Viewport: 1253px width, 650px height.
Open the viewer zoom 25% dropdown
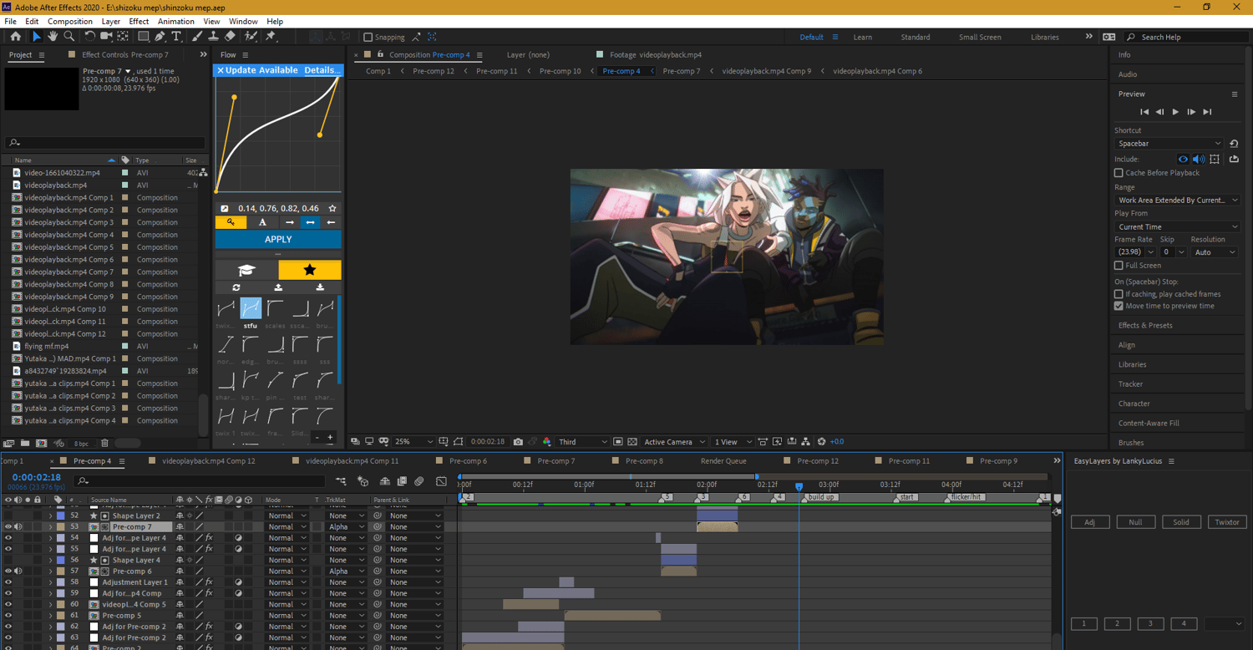click(414, 442)
